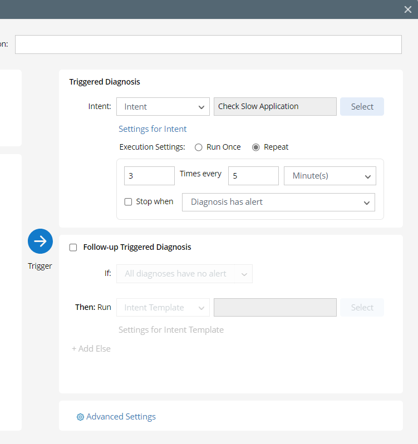Click the Settings for Intent Template link
This screenshot has height=444, width=418.
(171, 330)
